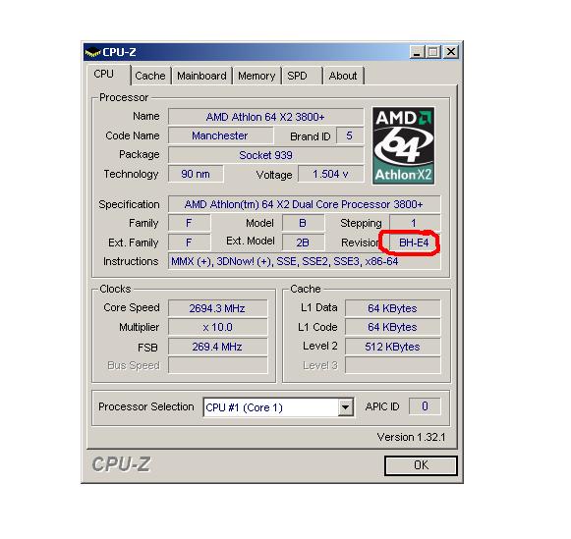
Task: Click the Instructions field MMX, 3DNow!, SSE
Action: click(x=304, y=261)
